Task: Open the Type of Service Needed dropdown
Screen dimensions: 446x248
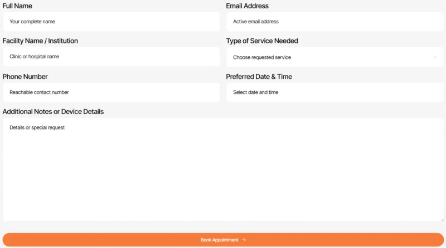Action: [x=335, y=57]
